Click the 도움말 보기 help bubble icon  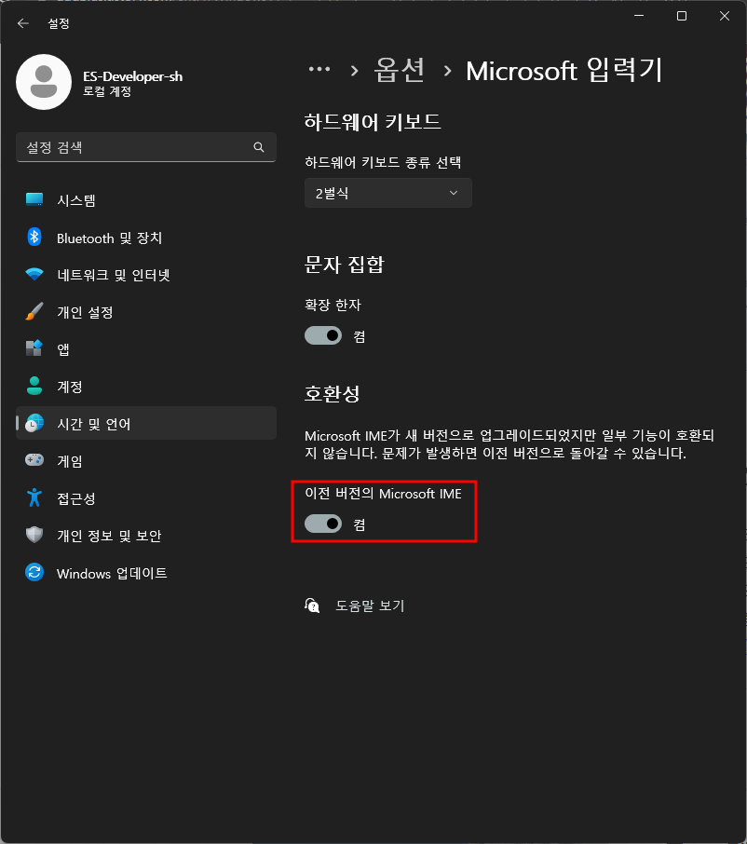312,606
